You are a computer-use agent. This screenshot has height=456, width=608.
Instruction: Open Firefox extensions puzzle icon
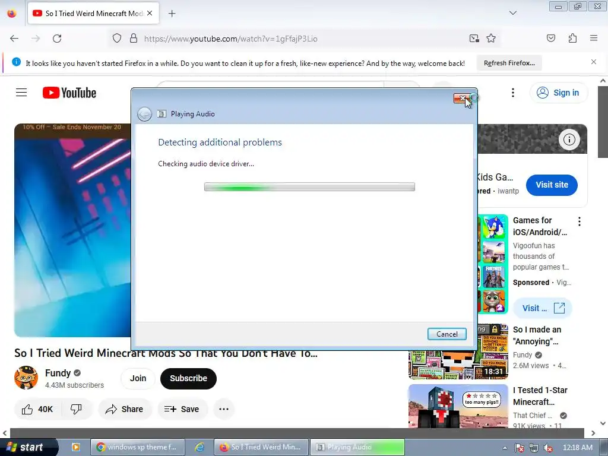click(x=572, y=38)
